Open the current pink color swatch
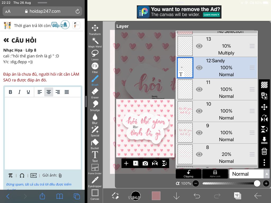Viewport: 271px width, 203px height. tap(156, 196)
